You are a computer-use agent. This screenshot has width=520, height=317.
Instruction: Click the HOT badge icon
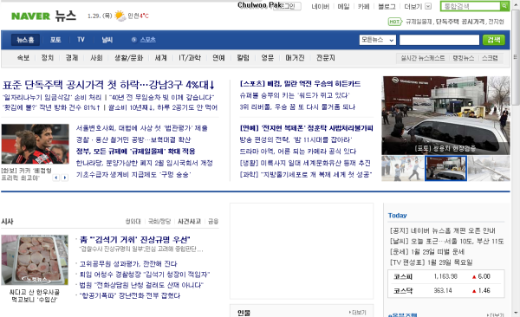click(394, 22)
